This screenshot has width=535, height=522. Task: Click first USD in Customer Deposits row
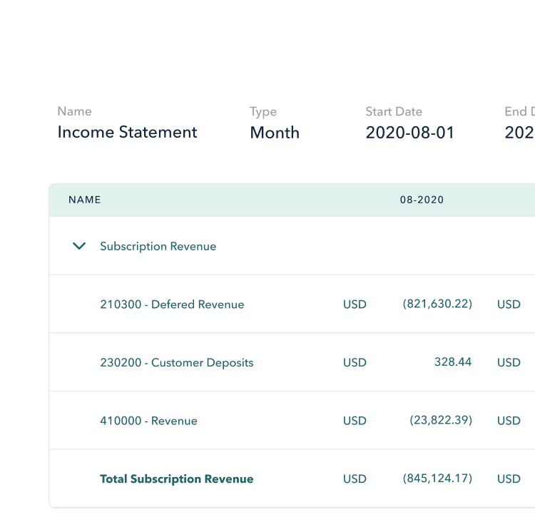click(x=355, y=362)
